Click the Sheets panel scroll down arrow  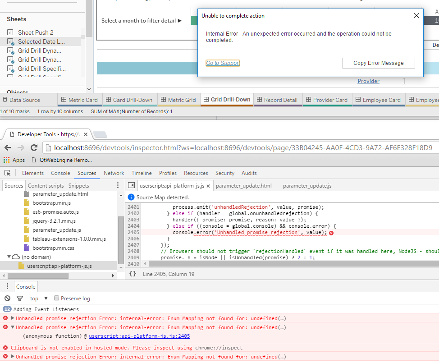click(x=89, y=89)
